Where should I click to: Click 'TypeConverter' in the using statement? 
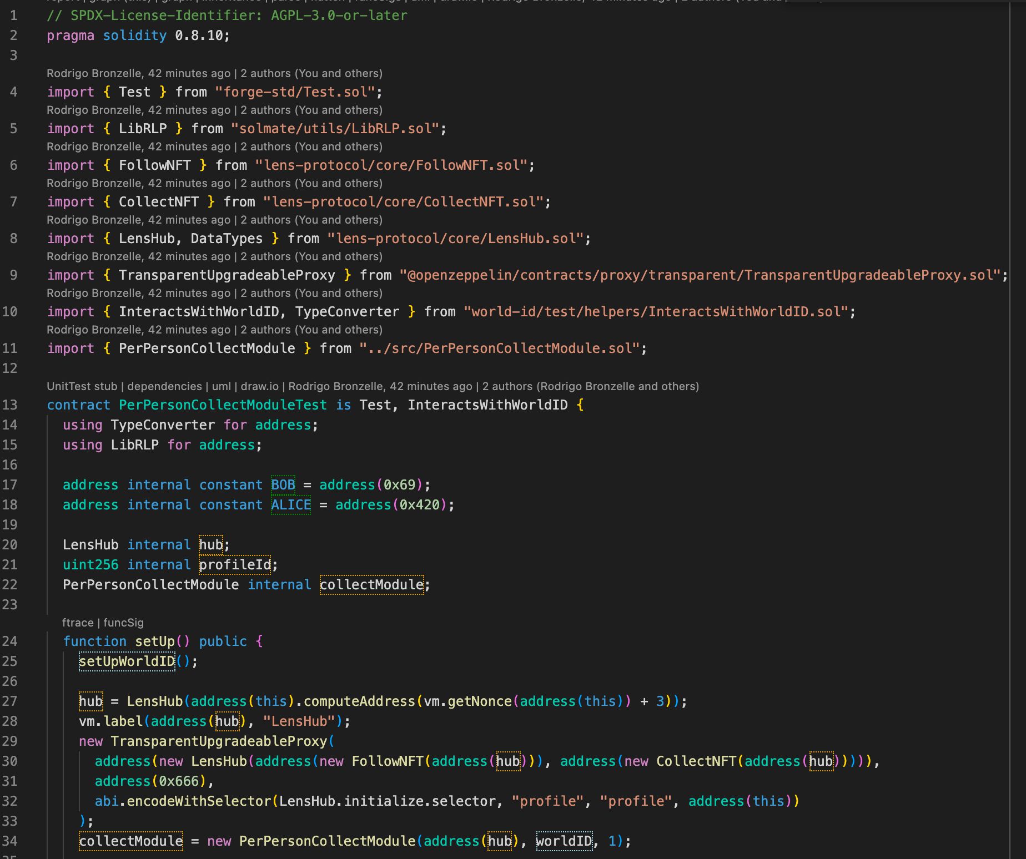tap(163, 425)
